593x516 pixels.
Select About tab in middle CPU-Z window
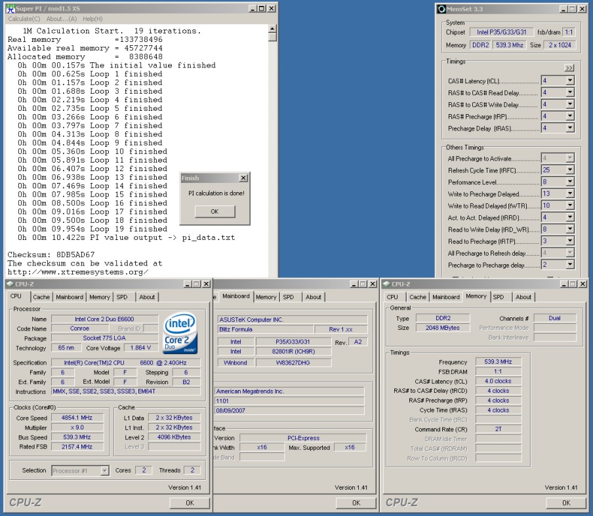point(313,297)
